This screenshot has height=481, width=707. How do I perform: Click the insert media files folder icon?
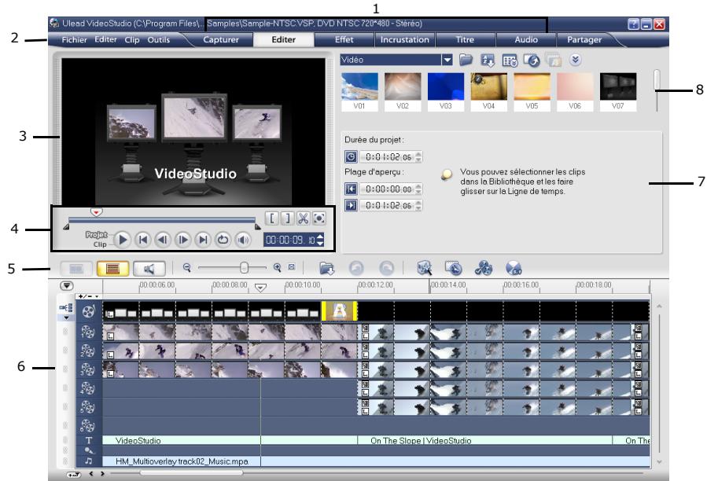coord(326,268)
